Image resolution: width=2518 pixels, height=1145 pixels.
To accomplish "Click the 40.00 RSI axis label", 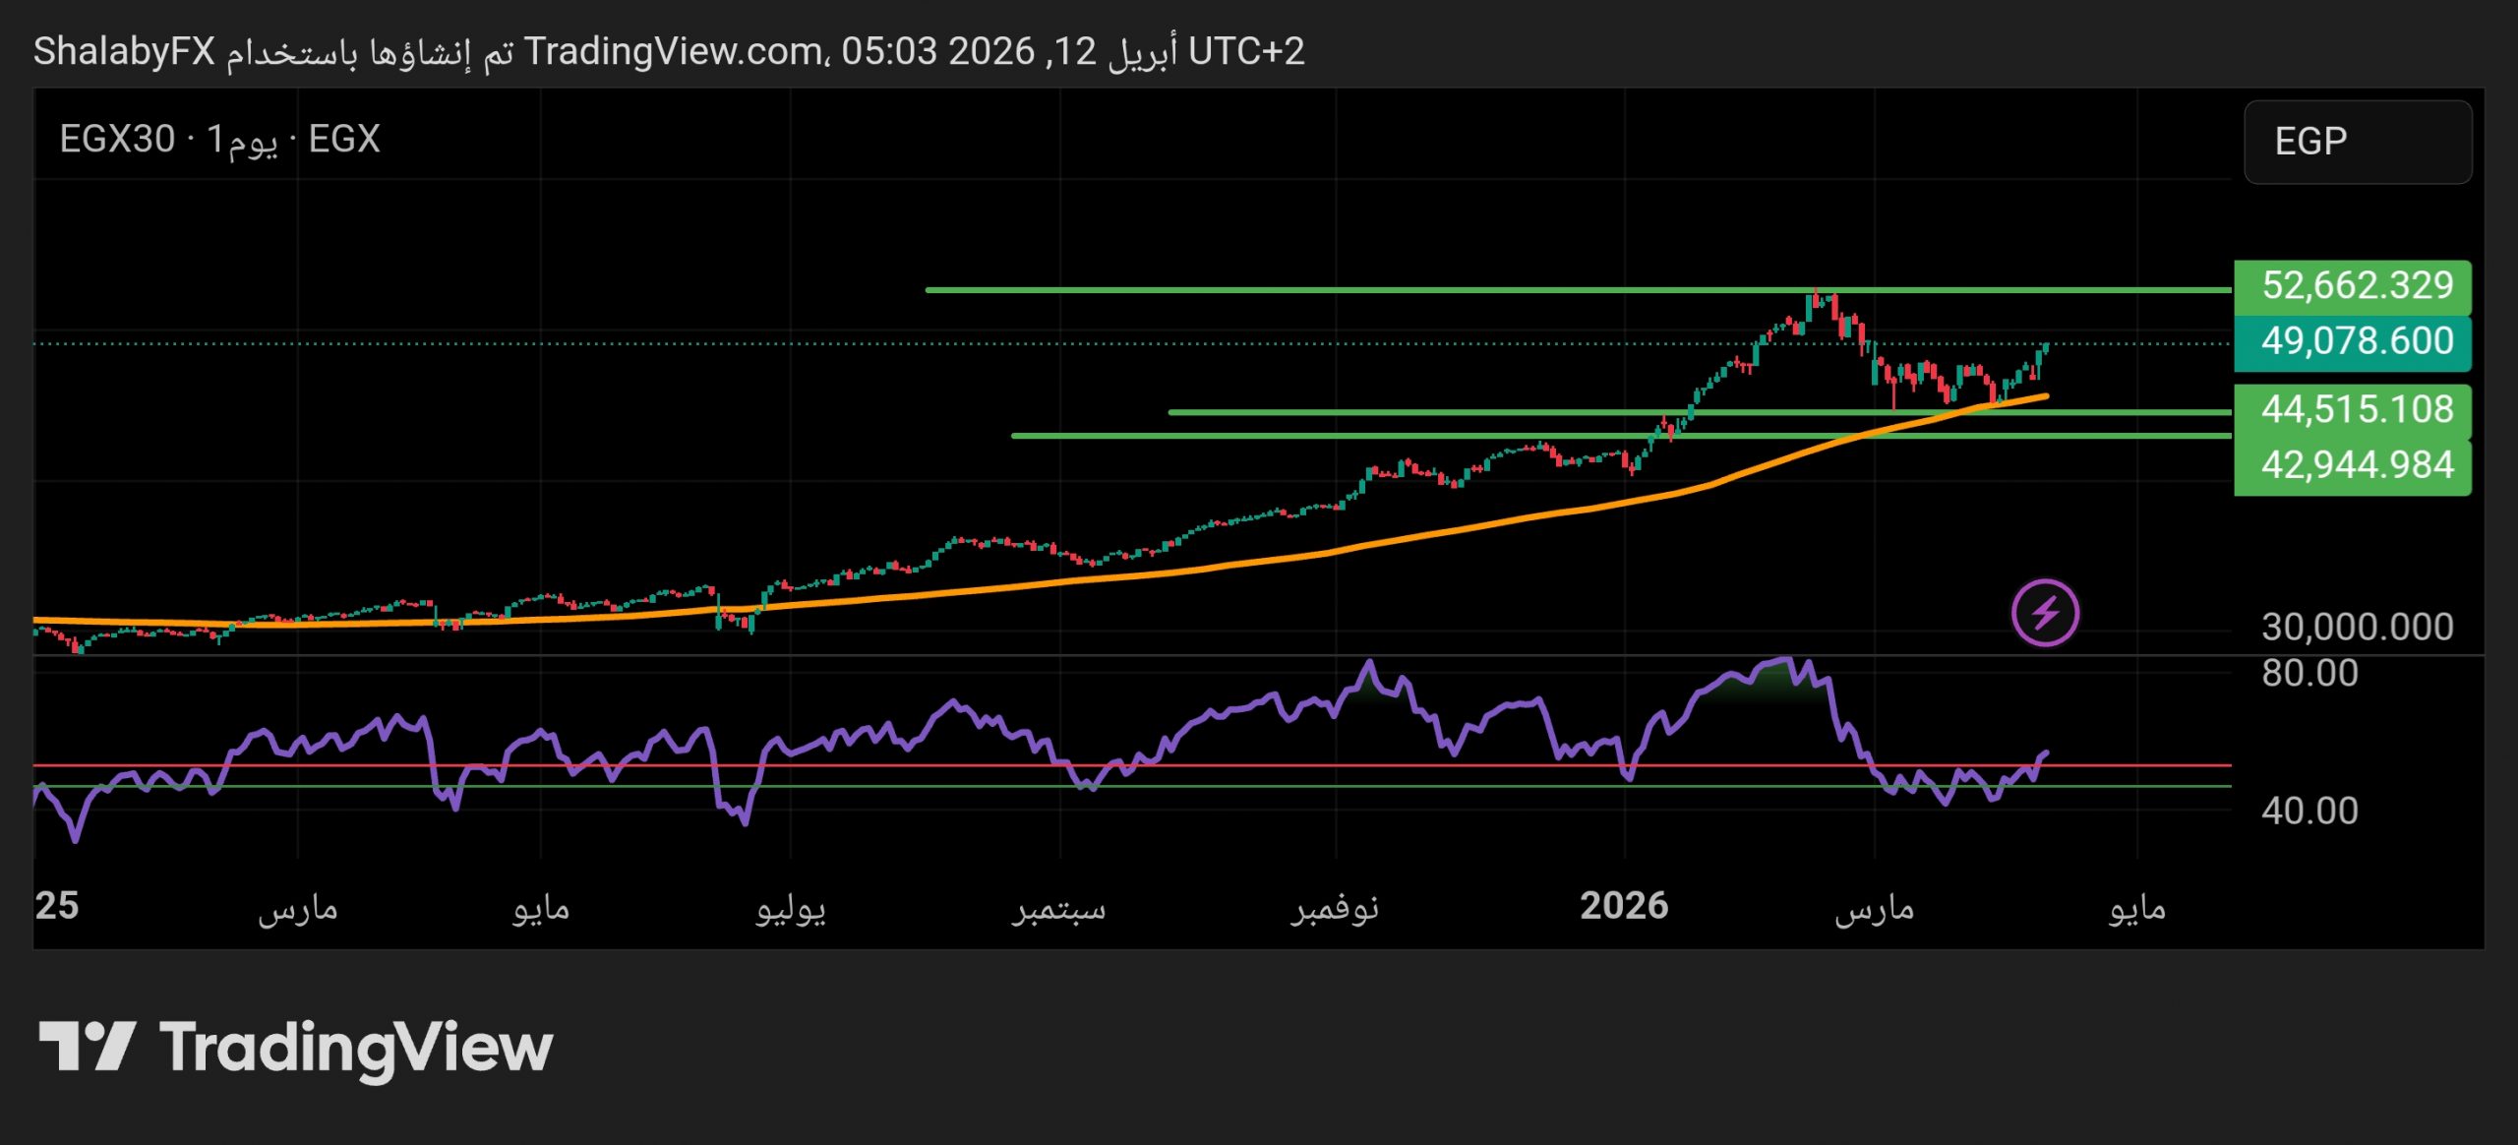I will (2308, 812).
